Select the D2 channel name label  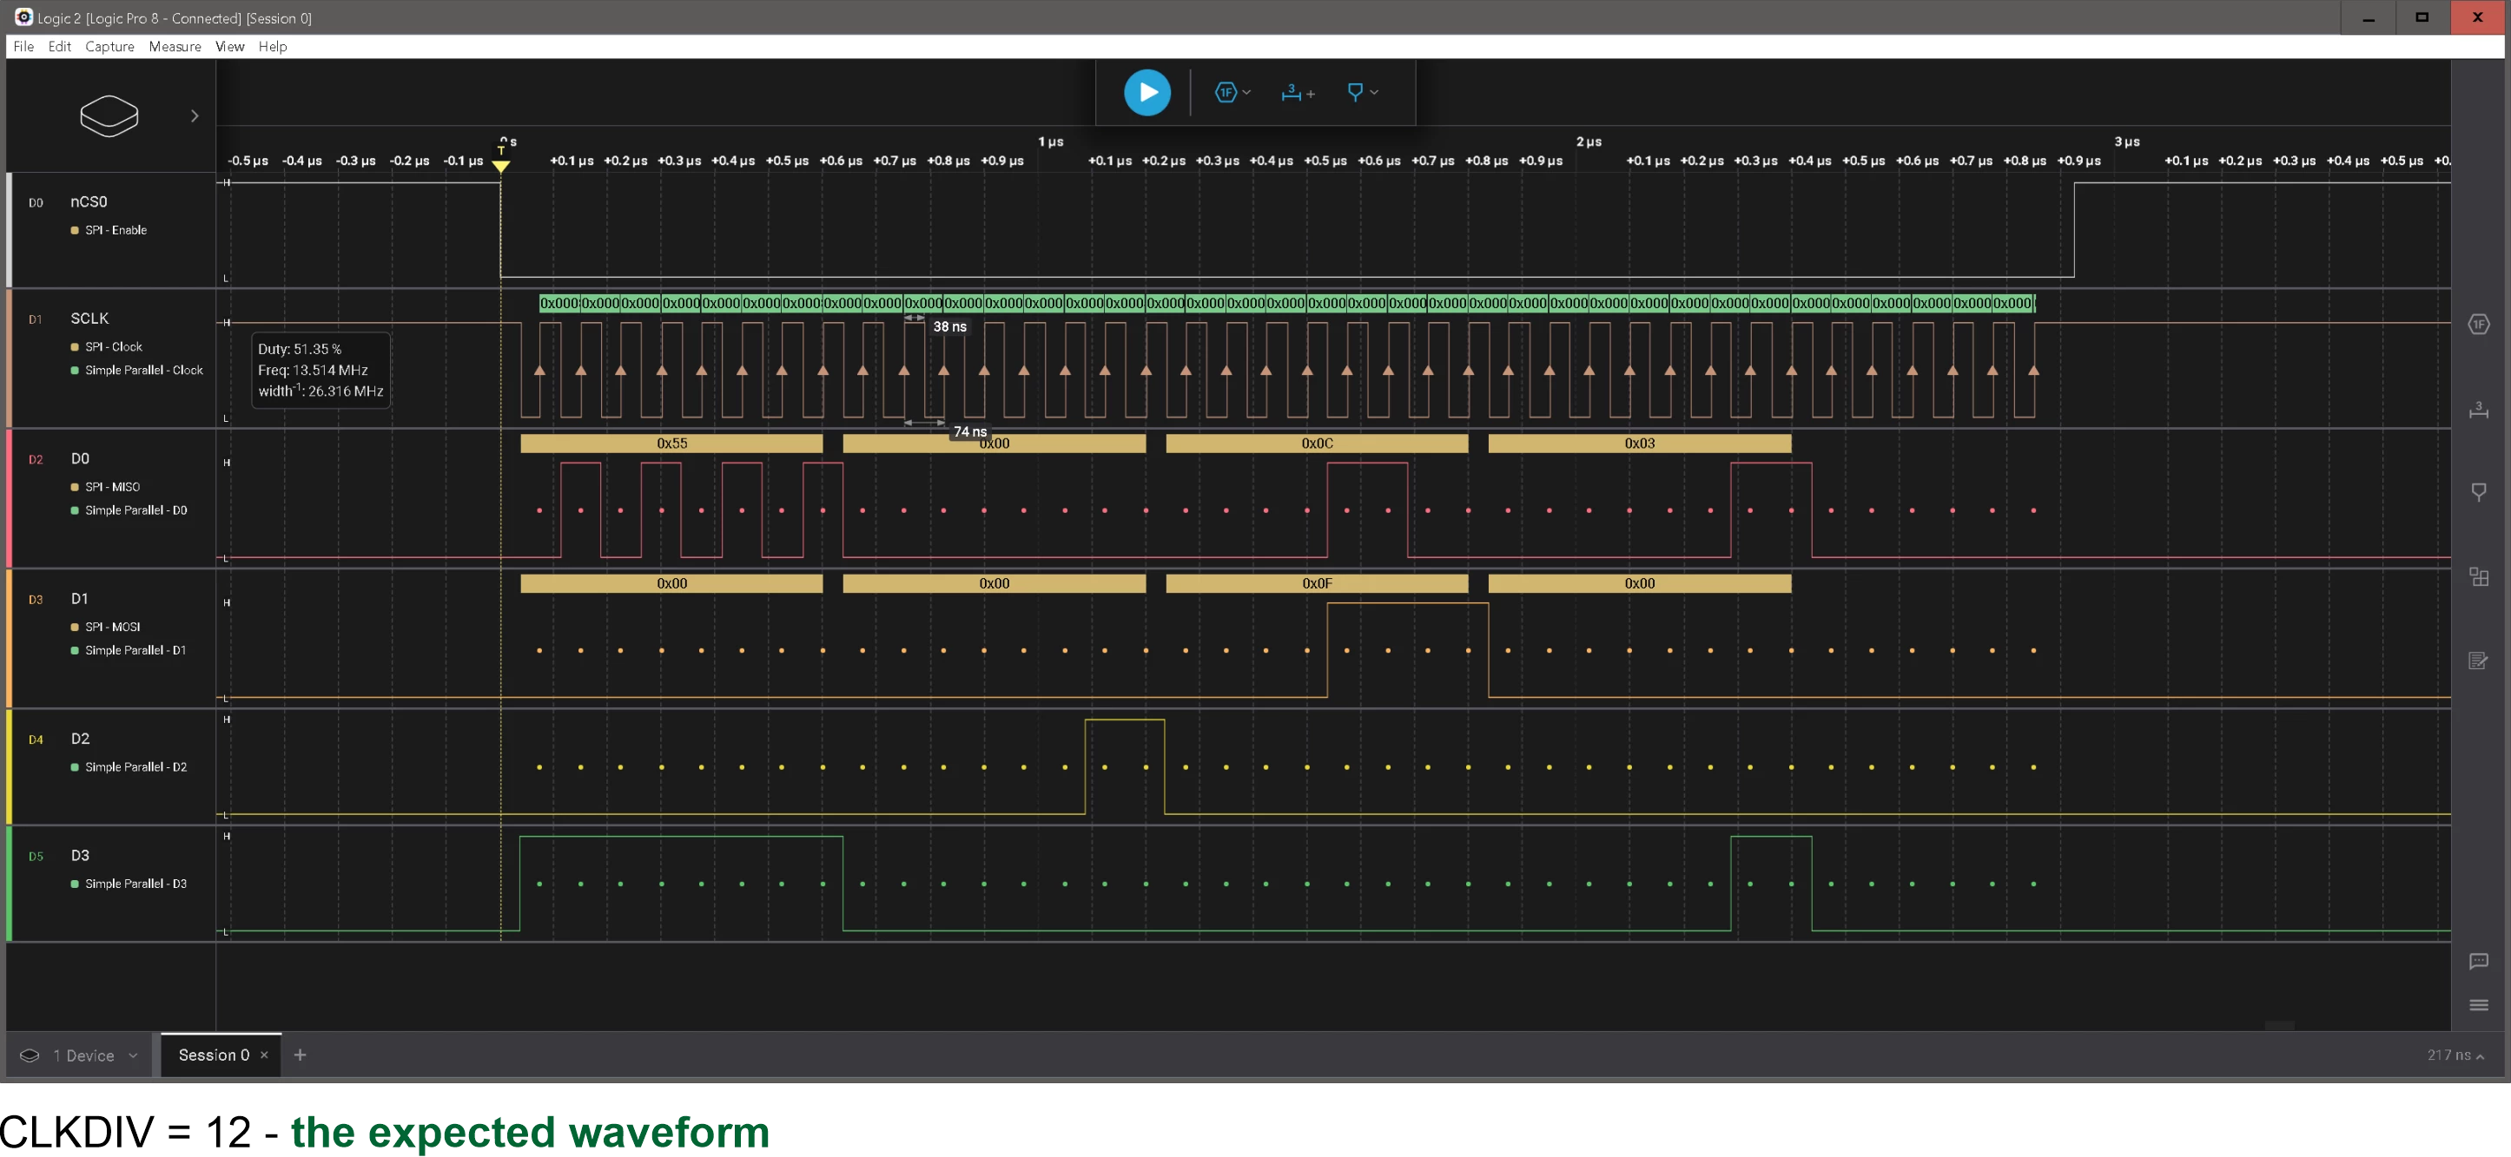(80, 740)
